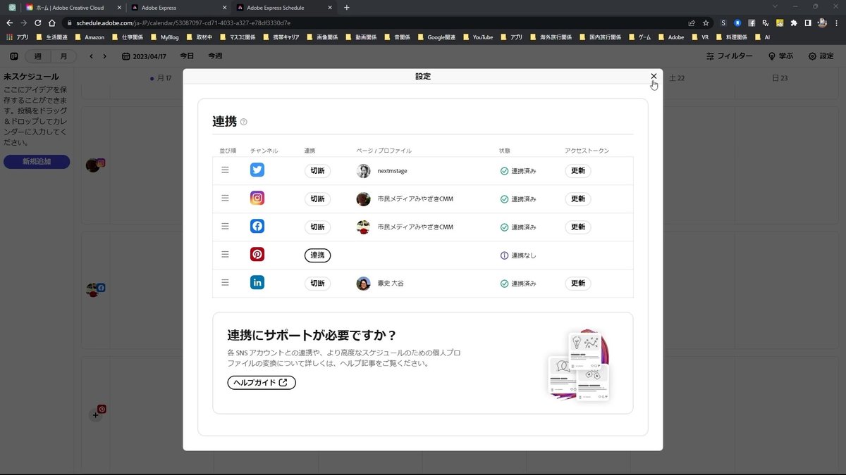Open the Amazon bookmark folder
Screen dimensions: 846x475
pos(89,37)
